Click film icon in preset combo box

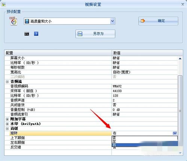pos(27,21)
